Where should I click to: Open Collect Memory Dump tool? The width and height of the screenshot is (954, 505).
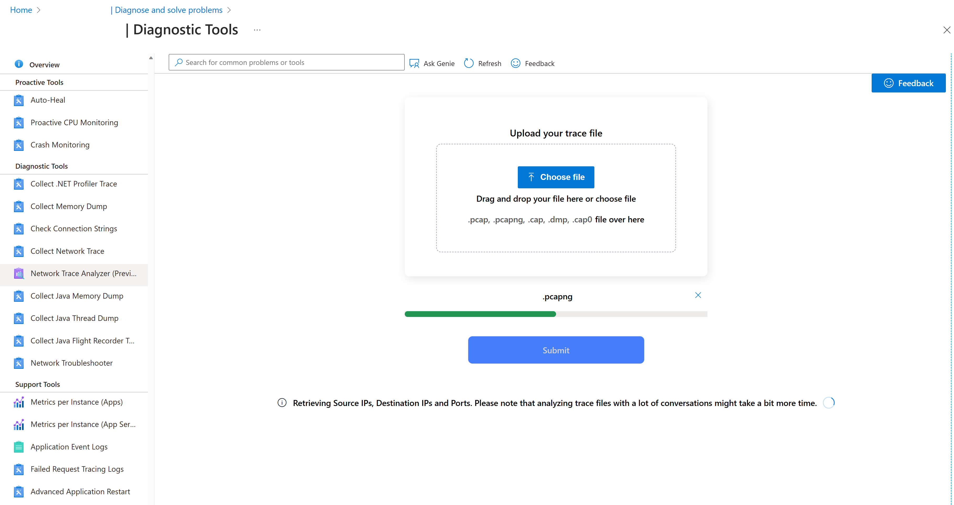click(x=68, y=206)
